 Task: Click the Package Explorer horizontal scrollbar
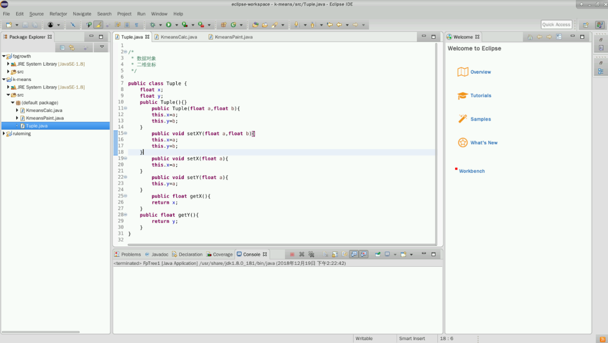(40, 332)
